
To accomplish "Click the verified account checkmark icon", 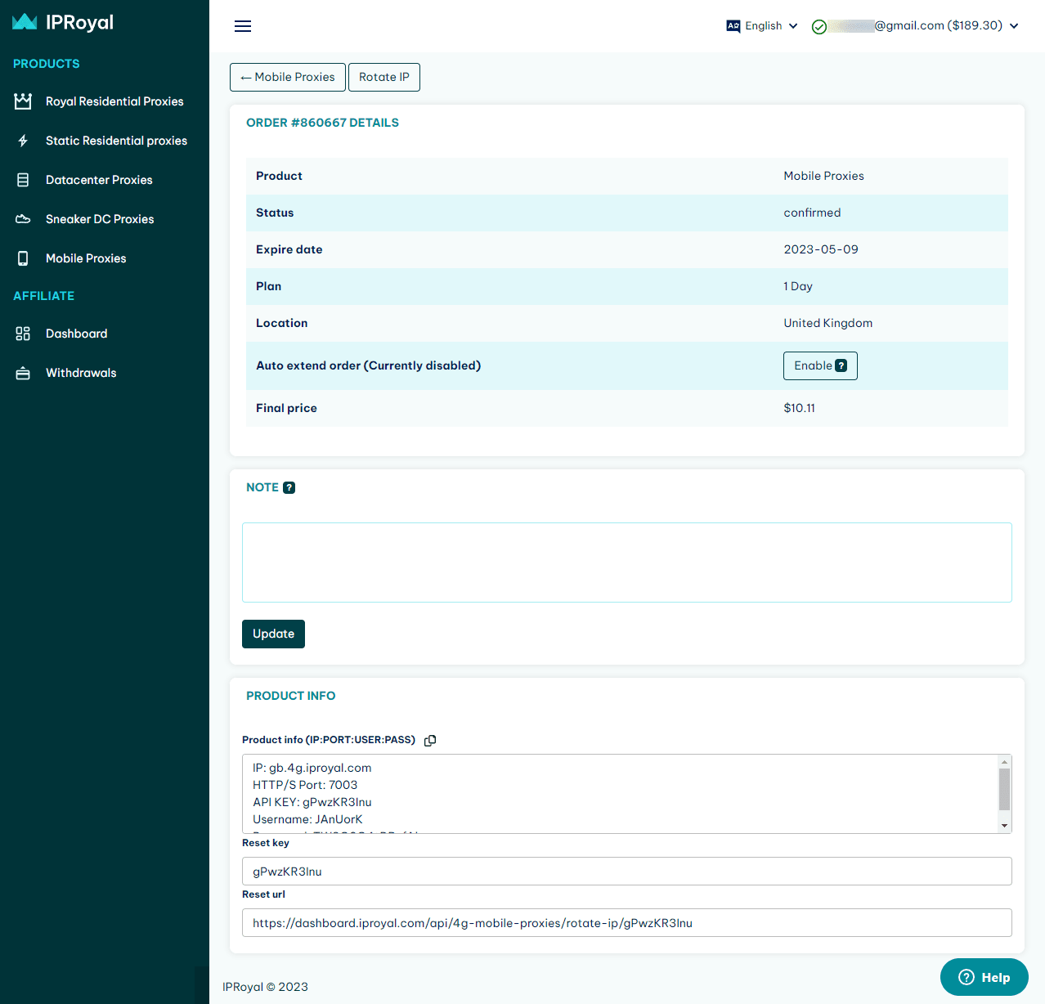I will pos(819,27).
